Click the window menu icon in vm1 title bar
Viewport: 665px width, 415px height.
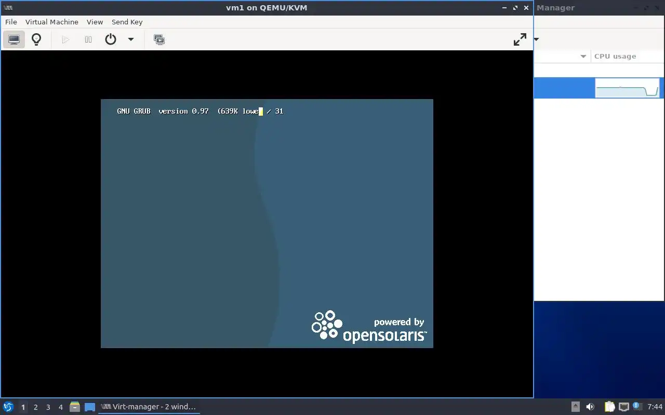8,8
